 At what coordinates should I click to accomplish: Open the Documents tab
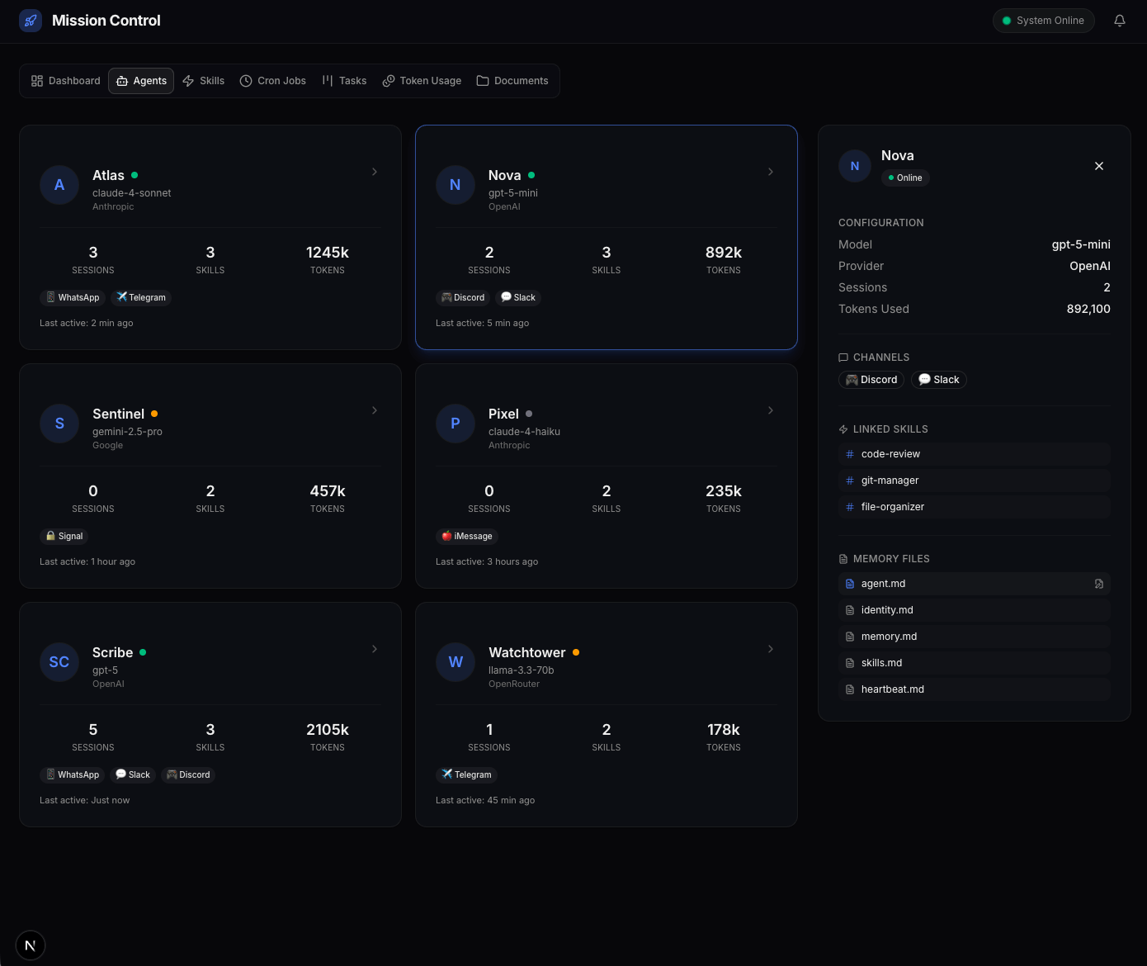click(512, 81)
